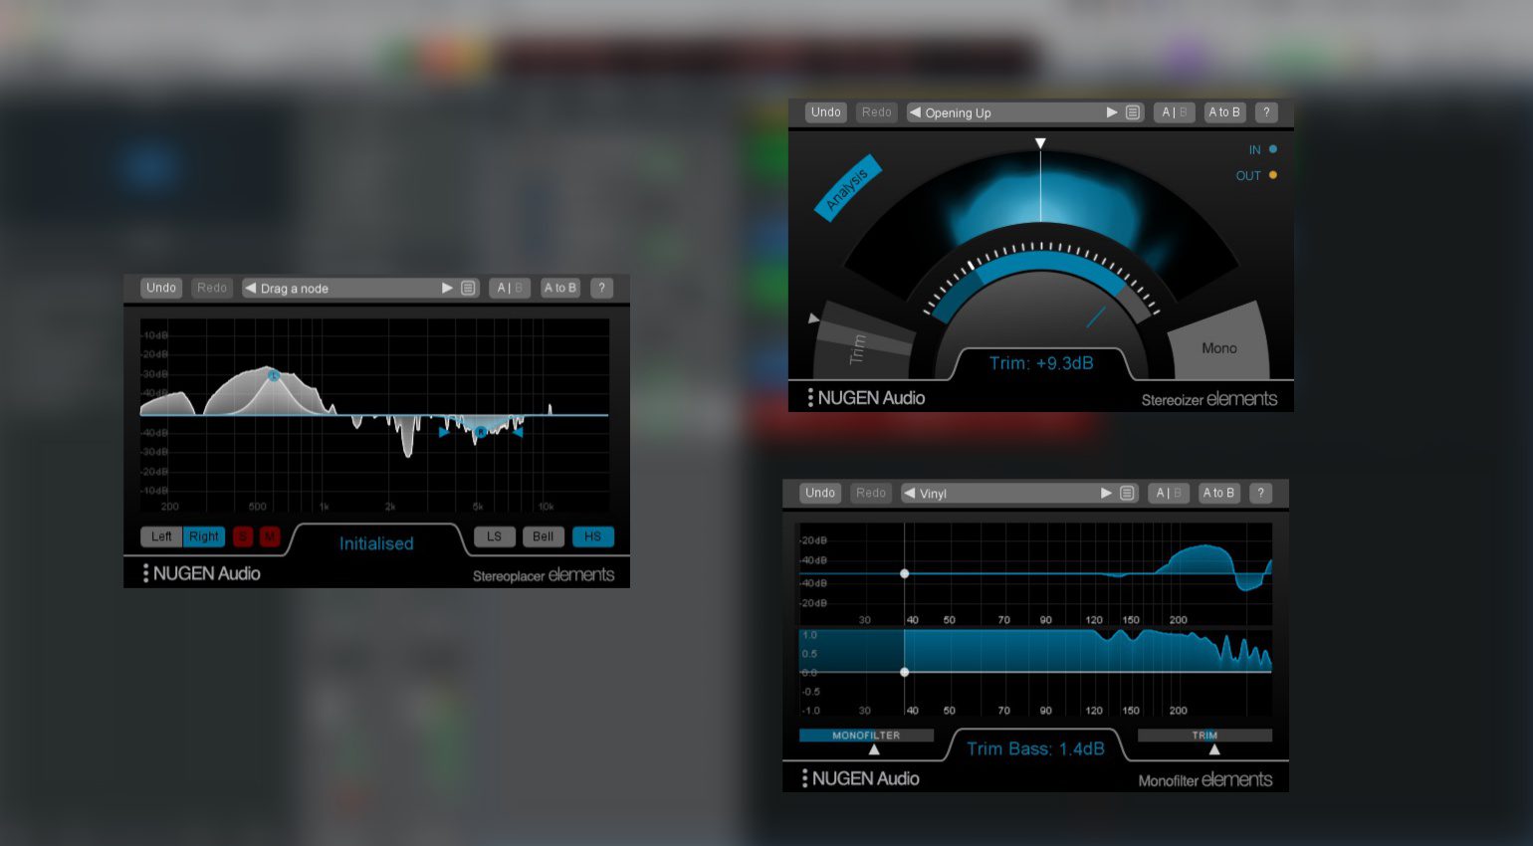This screenshot has width=1533, height=846.
Task: Click Redo in the Monofilter plugin
Action: click(871, 493)
